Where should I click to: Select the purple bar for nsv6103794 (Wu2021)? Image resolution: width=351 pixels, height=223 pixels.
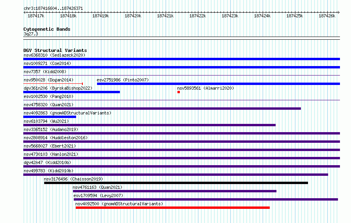[149, 125]
